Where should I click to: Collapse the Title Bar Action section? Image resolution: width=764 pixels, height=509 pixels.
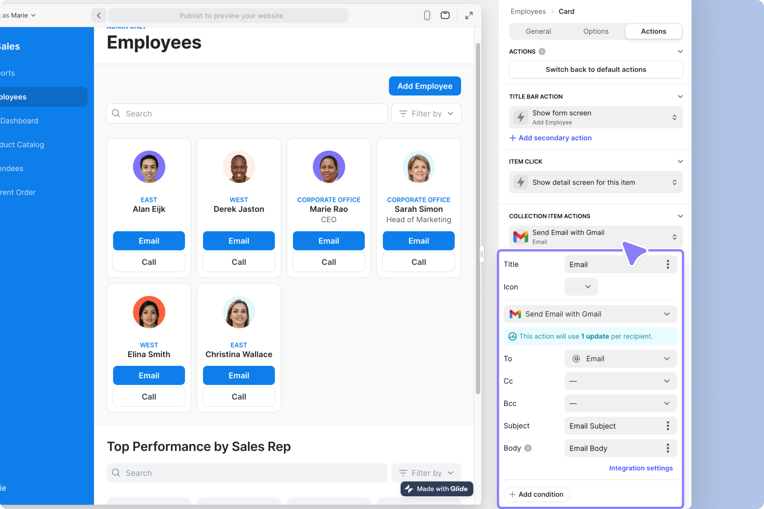click(680, 96)
